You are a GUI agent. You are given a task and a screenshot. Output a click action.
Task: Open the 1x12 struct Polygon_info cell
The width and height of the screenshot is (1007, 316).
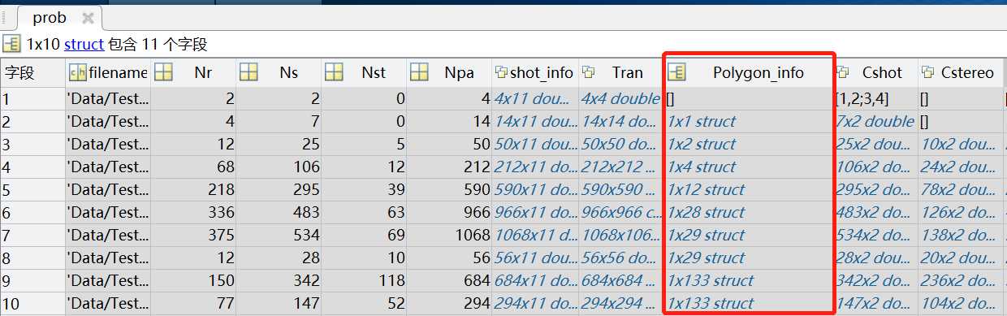point(749,189)
